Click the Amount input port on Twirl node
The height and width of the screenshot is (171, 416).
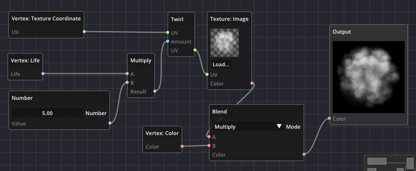(x=168, y=42)
